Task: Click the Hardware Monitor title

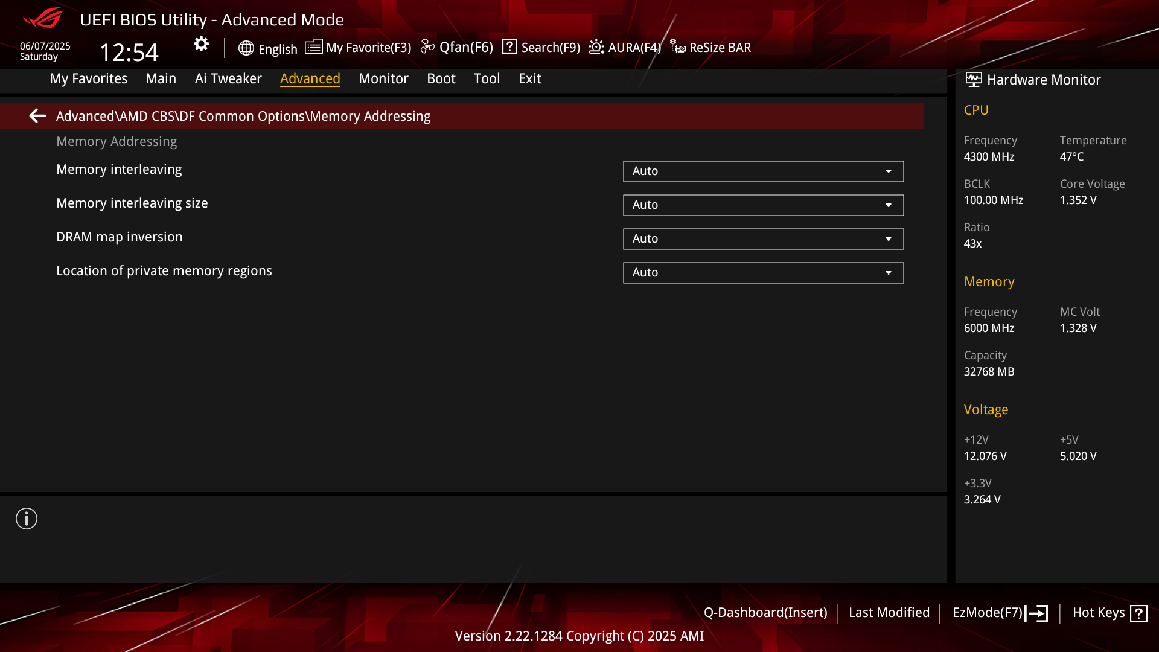Action: coord(1044,80)
